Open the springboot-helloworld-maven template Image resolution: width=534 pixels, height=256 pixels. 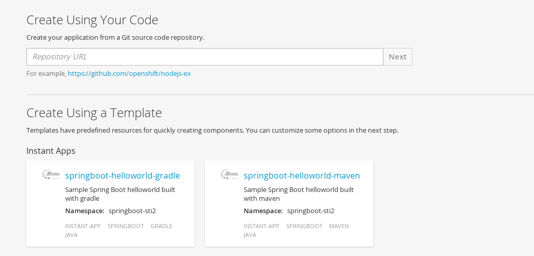point(301,175)
